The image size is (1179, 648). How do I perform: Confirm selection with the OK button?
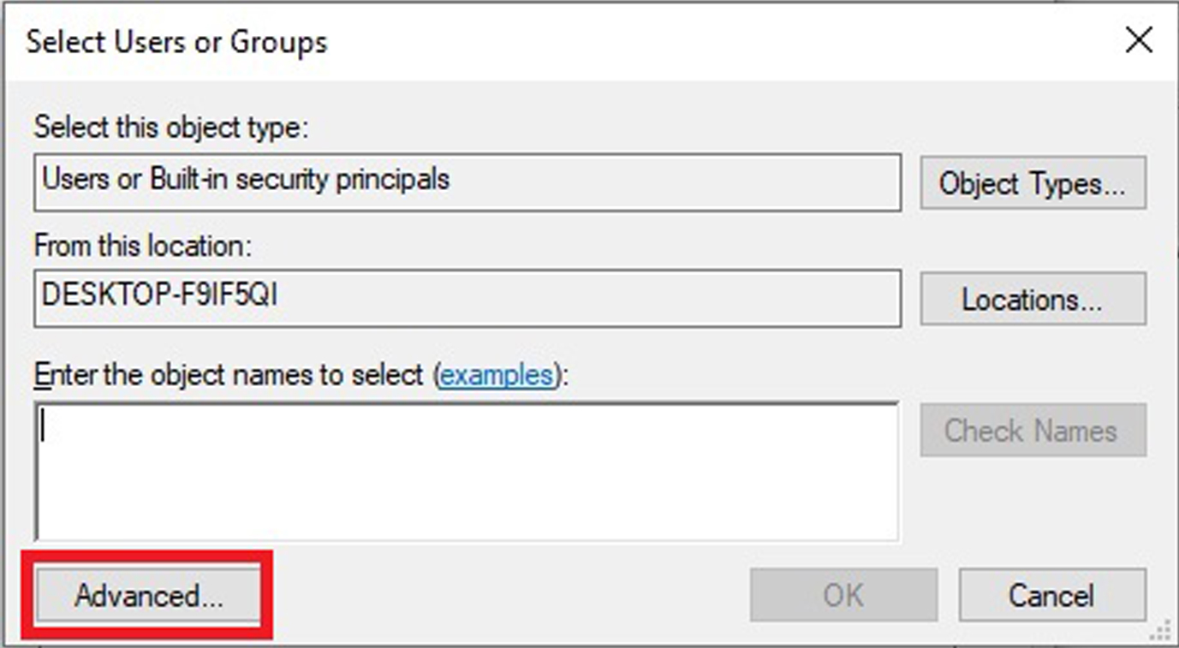coord(843,596)
